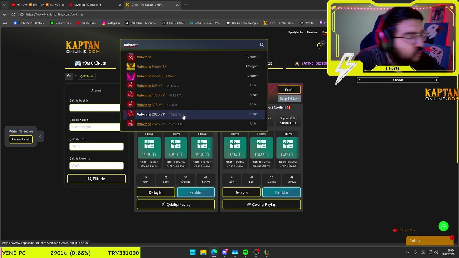Close the Çekilişler Kaptan Online tab
Image resolution: width=459 pixels, height=258 pixels.
[x=177, y=5]
